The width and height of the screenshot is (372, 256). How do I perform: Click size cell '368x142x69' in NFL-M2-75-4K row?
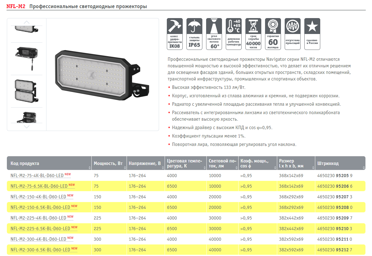pyautogui.click(x=291, y=176)
